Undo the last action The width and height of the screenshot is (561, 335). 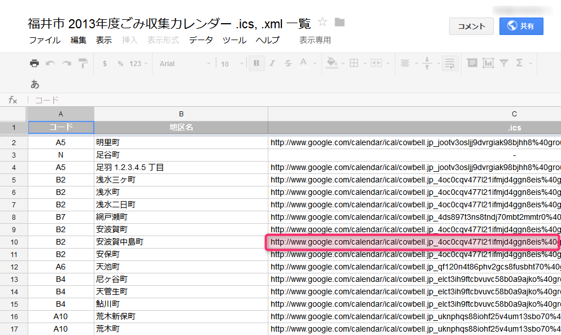(50, 63)
